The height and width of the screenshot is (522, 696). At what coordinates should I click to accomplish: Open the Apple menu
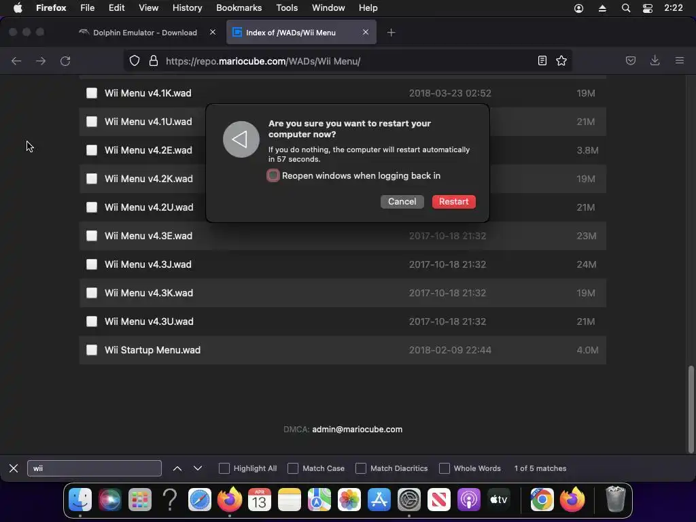(x=18, y=8)
